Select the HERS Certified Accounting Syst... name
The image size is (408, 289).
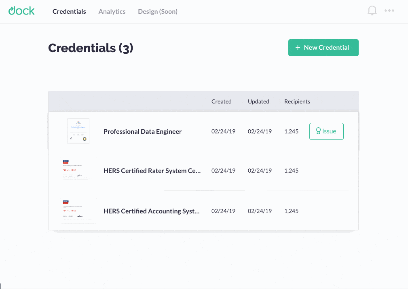152,211
